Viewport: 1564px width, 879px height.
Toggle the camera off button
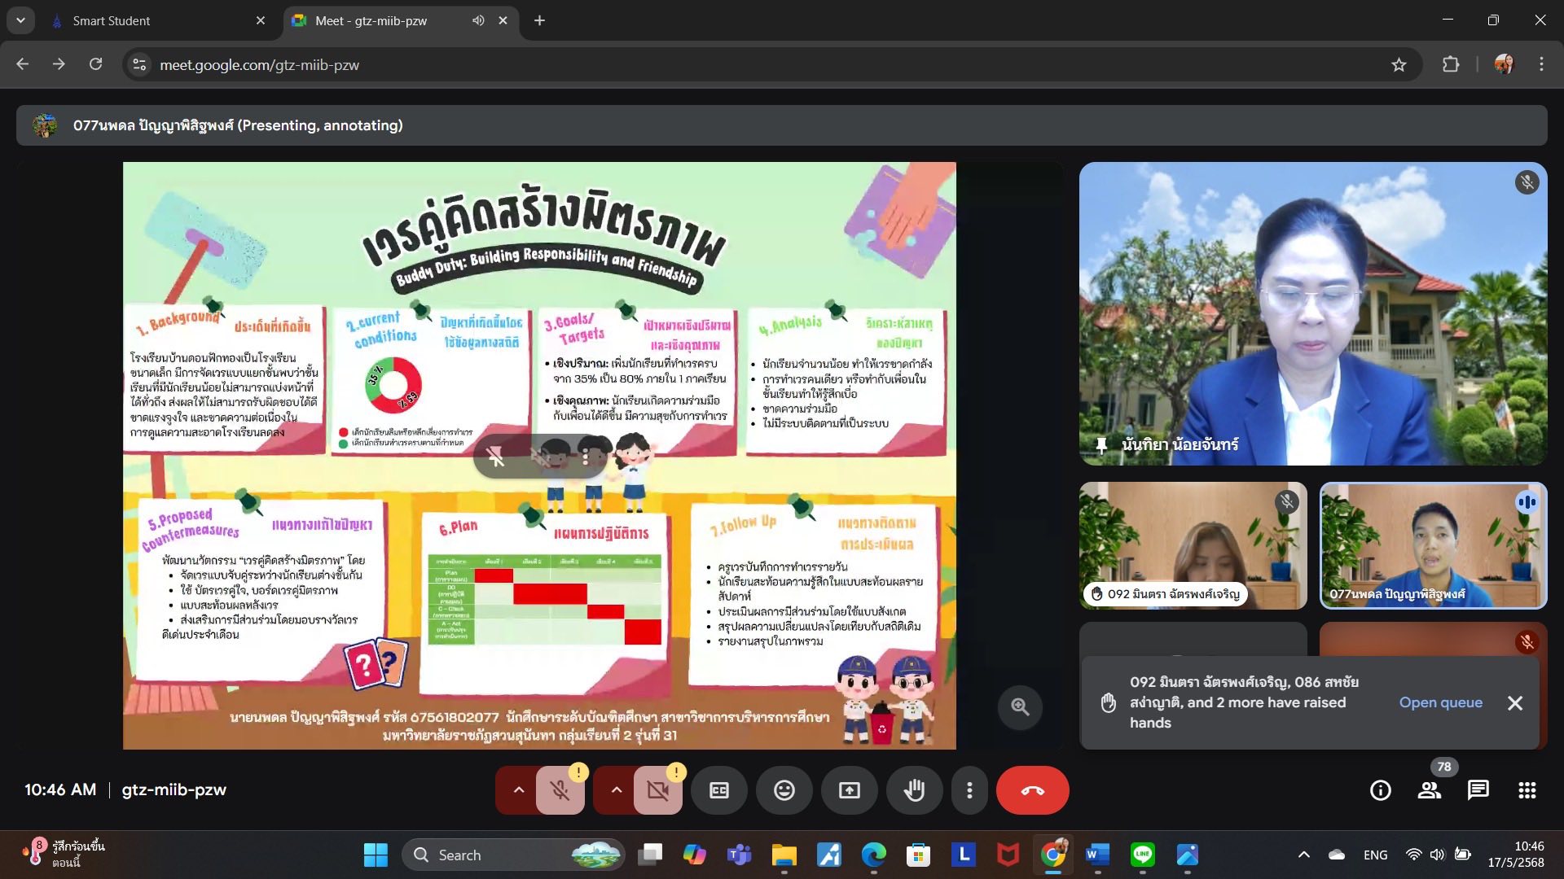click(657, 790)
